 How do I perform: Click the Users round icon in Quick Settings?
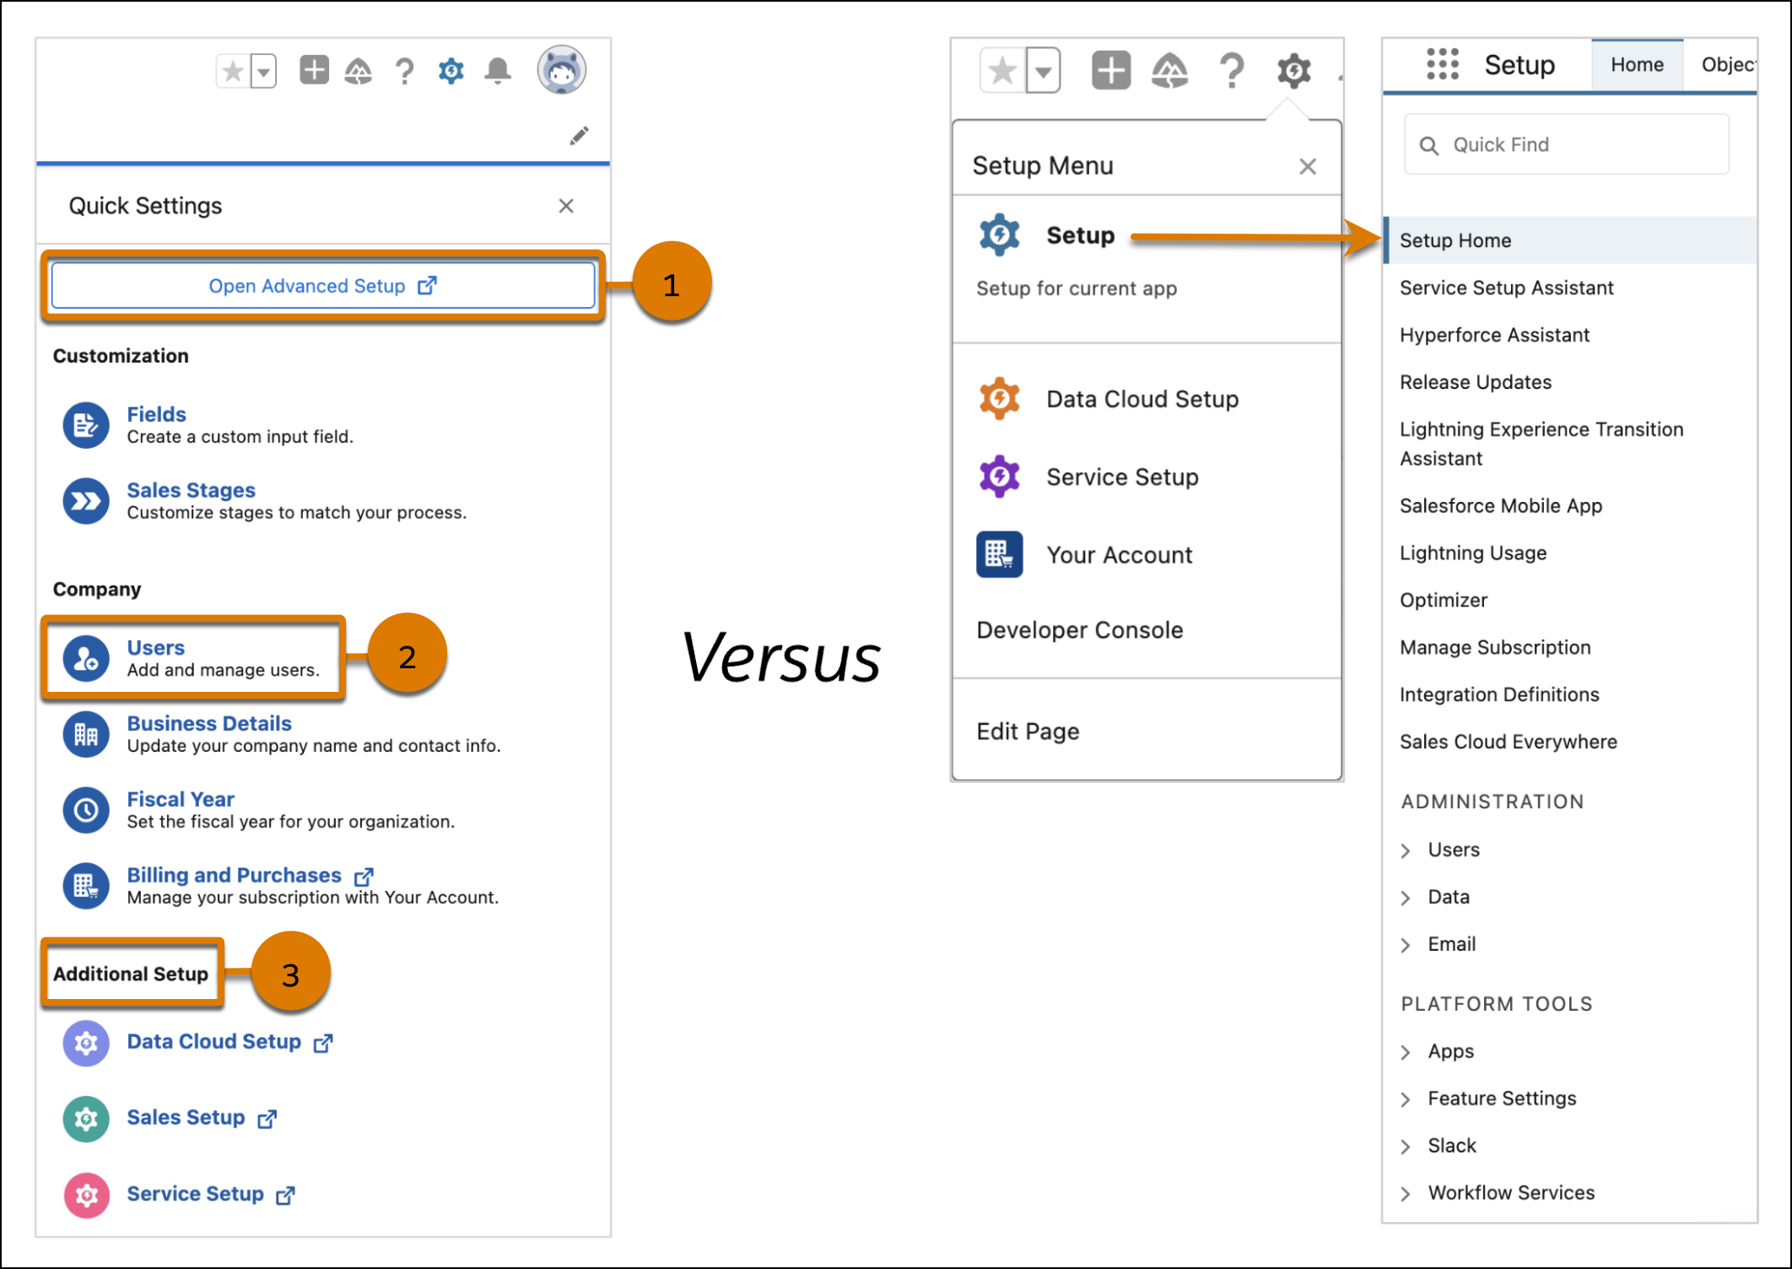click(86, 658)
